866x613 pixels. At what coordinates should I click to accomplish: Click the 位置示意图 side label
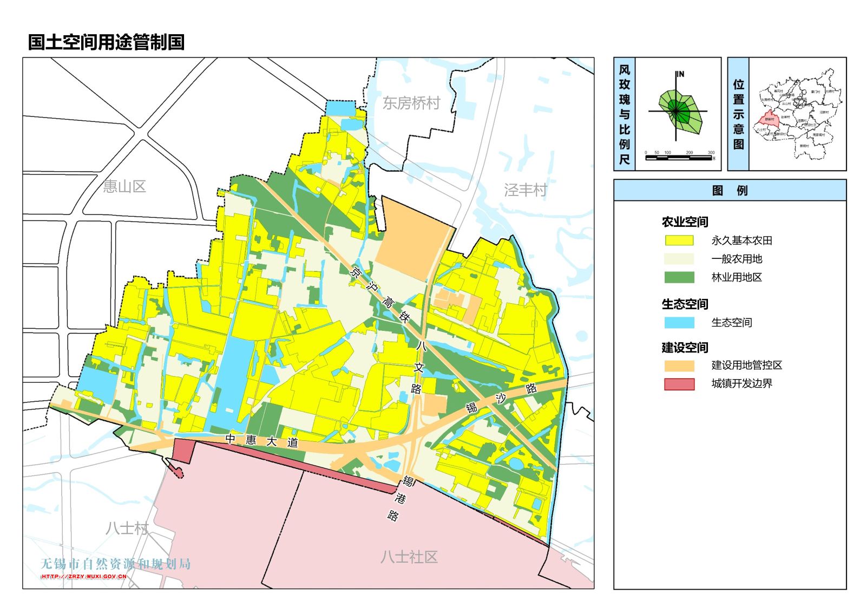[x=738, y=114]
